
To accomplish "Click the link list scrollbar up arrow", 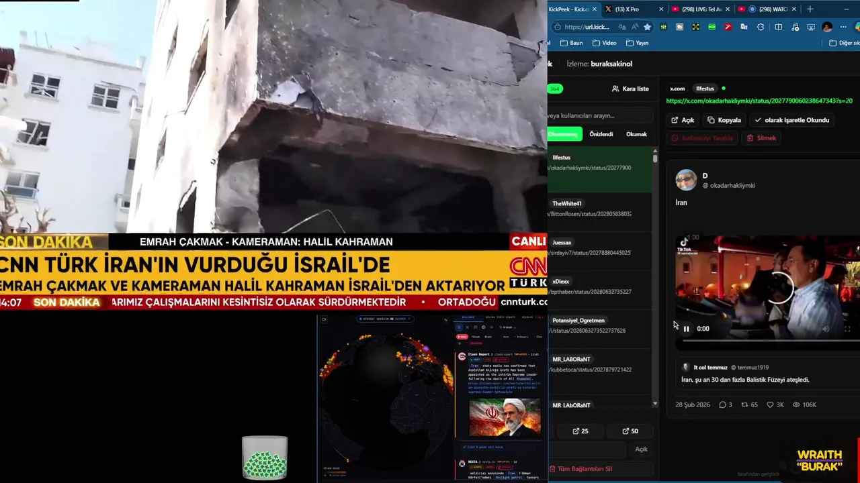I will point(655,152).
